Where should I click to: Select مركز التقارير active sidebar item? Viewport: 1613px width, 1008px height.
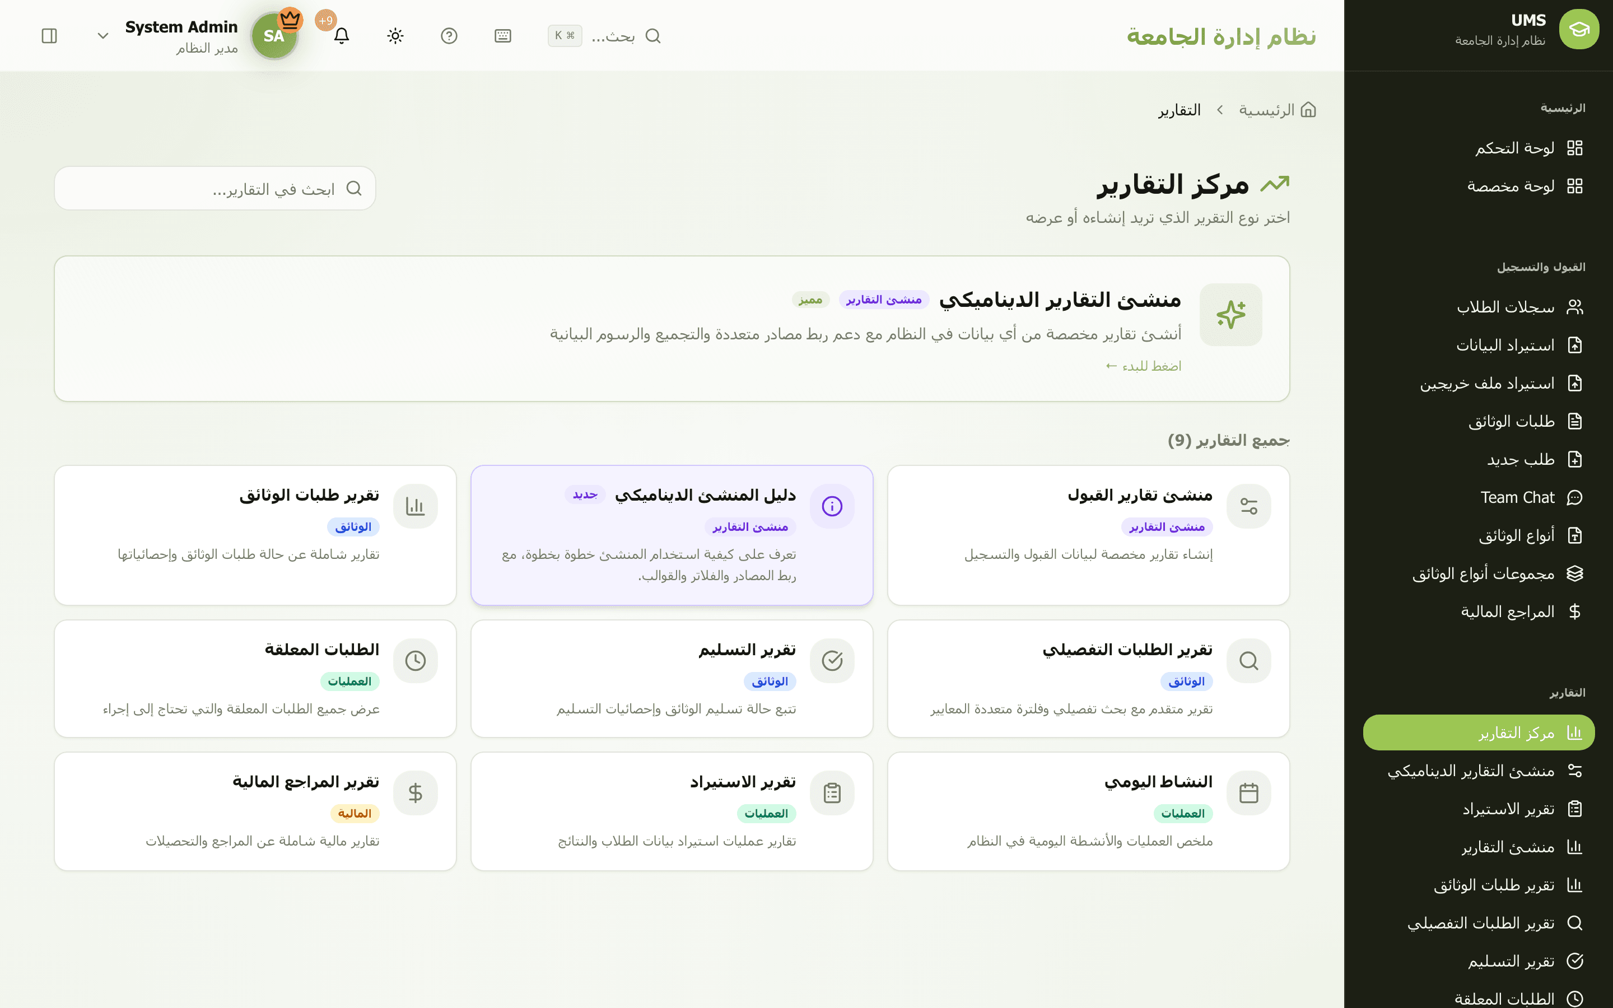click(x=1479, y=732)
